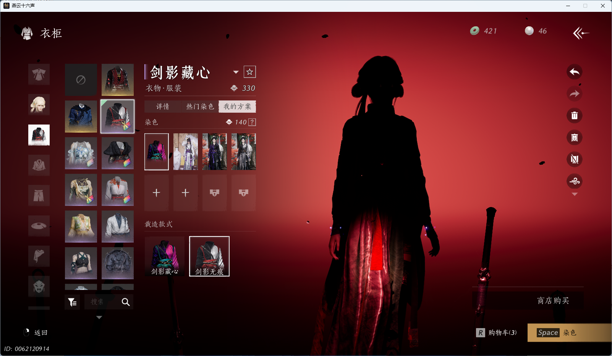
Task: Click the 搜索 search input field
Action: pos(101,302)
